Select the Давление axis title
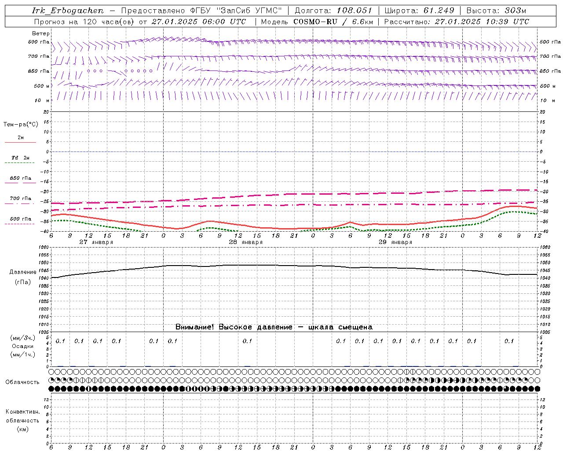Screen dimensions: 563x451 pyautogui.click(x=23, y=272)
